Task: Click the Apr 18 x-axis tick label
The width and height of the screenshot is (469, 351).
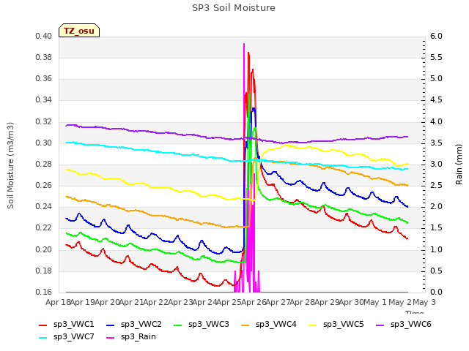Action: click(58, 302)
